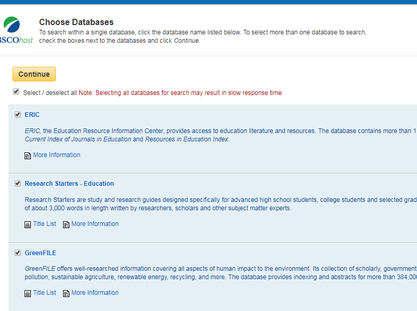Uncheck the GreenFILE database checkbox

[18, 253]
